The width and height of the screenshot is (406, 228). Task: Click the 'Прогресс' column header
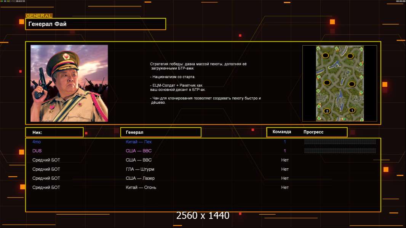pyautogui.click(x=313, y=132)
